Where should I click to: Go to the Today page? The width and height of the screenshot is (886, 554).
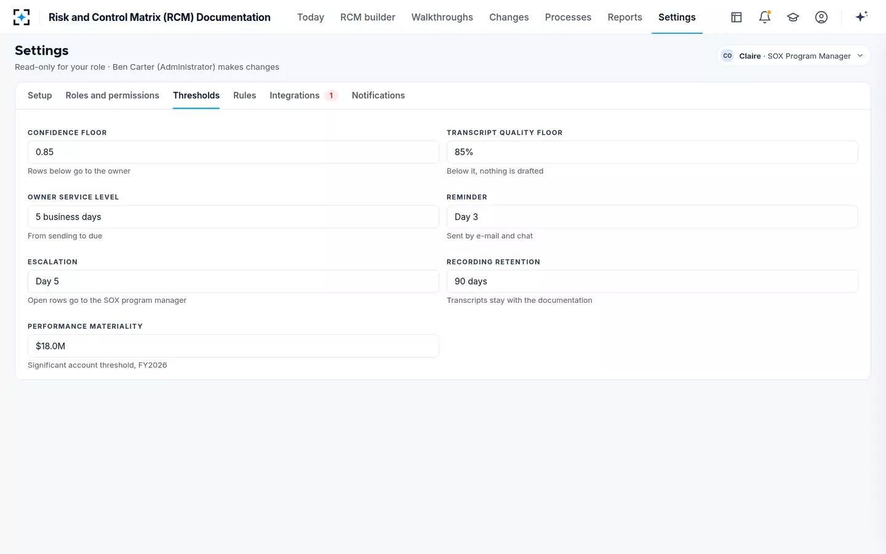click(x=311, y=17)
